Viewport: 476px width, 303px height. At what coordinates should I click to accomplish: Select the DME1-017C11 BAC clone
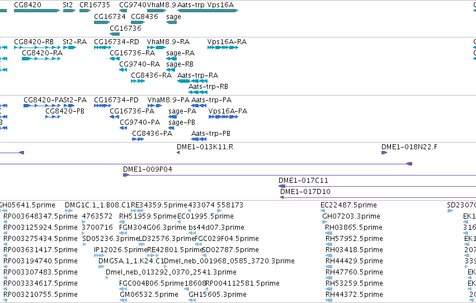click(x=378, y=186)
